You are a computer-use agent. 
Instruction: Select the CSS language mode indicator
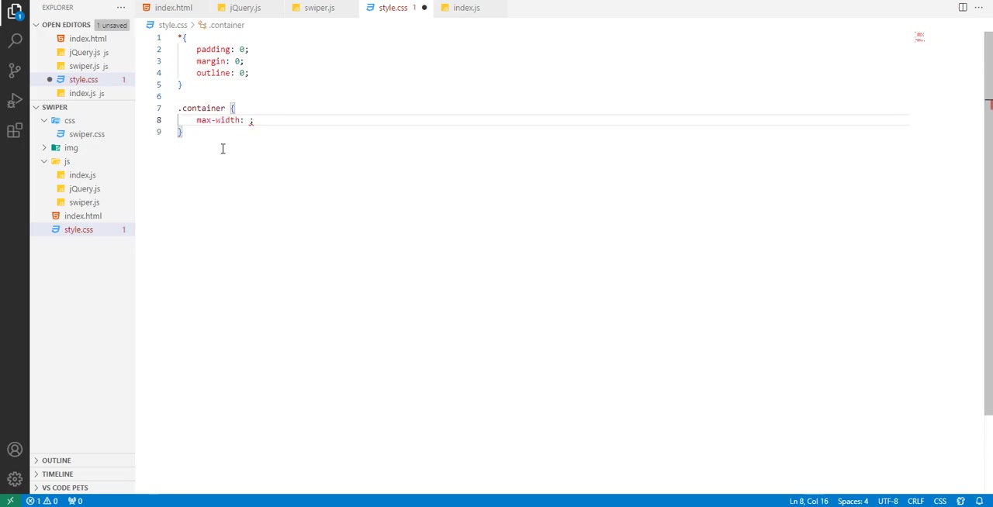939,501
